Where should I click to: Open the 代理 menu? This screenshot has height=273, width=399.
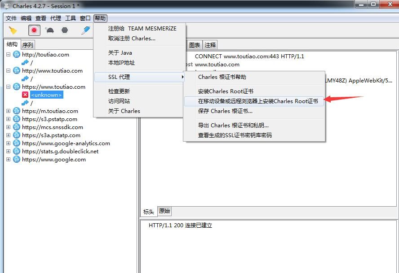click(56, 18)
